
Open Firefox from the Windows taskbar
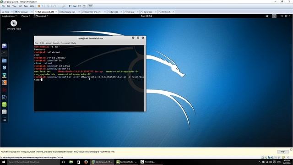pyautogui.click(x=86, y=162)
